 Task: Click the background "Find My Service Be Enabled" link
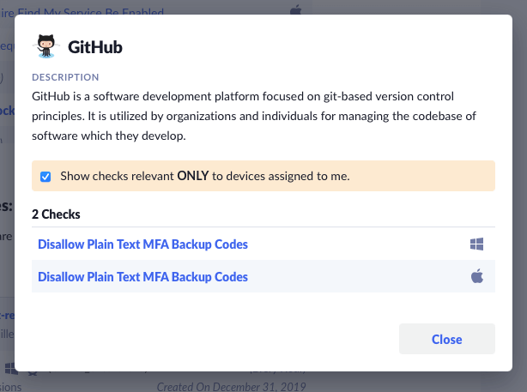pos(86,9)
